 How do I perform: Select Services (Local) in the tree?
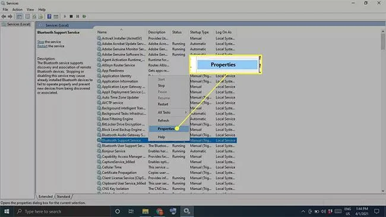pos(19,24)
